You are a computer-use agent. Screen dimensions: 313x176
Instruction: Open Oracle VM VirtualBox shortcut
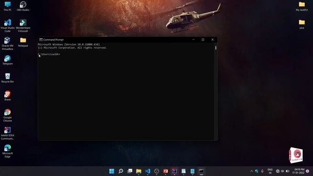[8, 44]
